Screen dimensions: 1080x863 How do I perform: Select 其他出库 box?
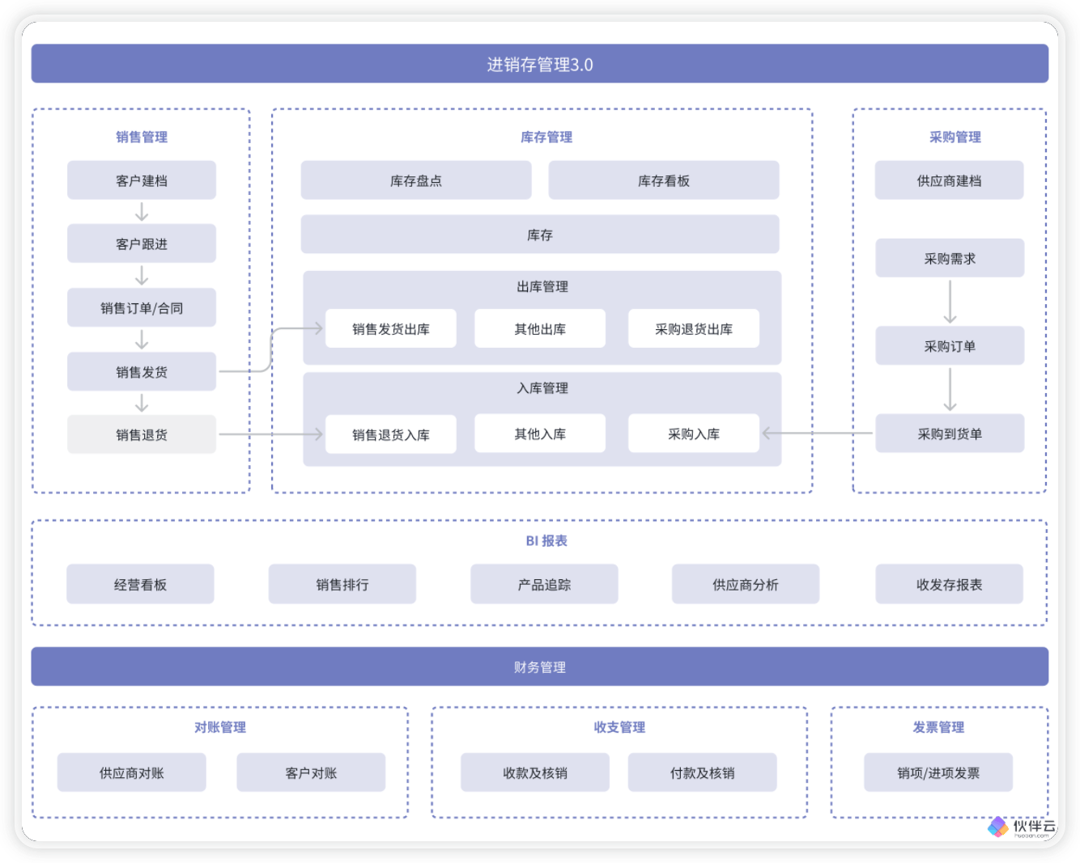(540, 328)
